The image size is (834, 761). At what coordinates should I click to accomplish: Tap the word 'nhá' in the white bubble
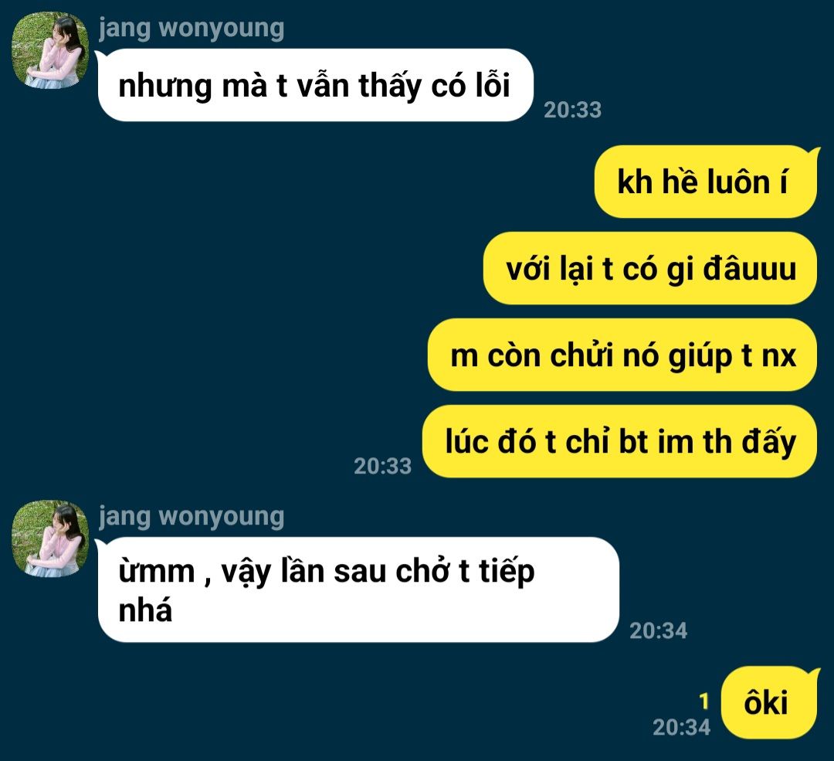[x=145, y=610]
